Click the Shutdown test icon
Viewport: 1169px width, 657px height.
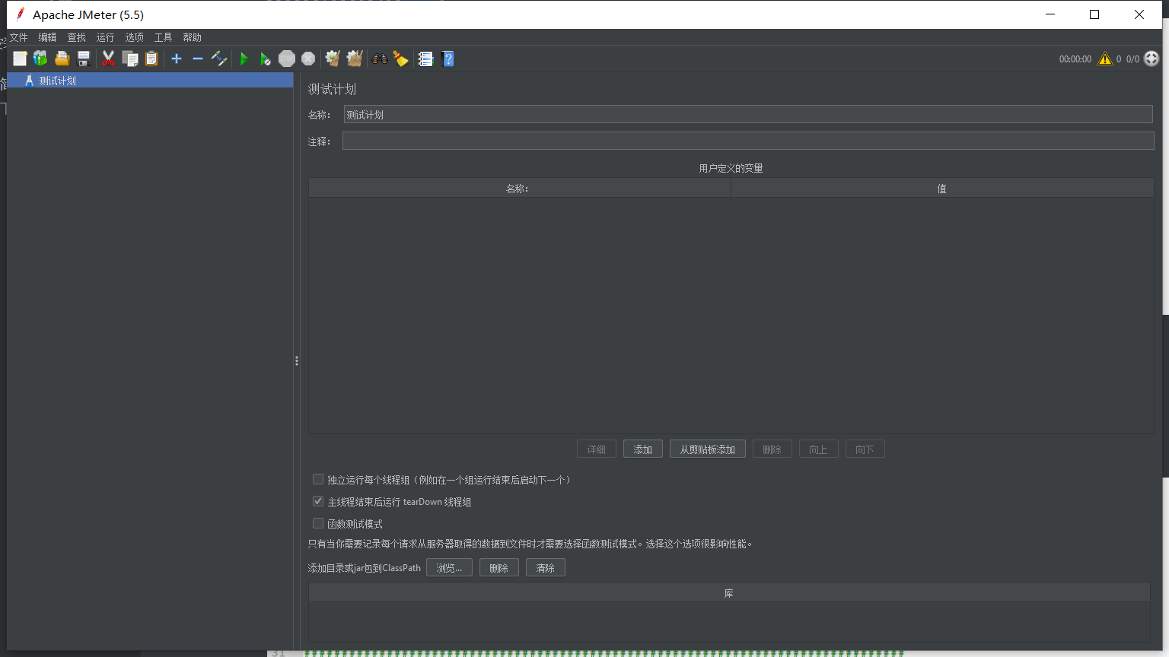coord(308,59)
